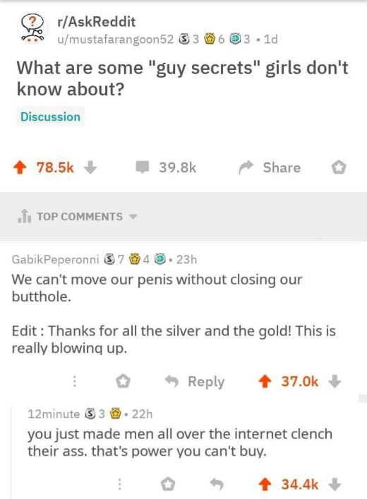The height and width of the screenshot is (499, 367).
Task: Give award to GabikPeperonni's comment
Action: (x=123, y=381)
